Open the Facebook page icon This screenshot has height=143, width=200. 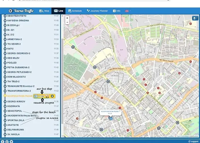(x=3, y=141)
